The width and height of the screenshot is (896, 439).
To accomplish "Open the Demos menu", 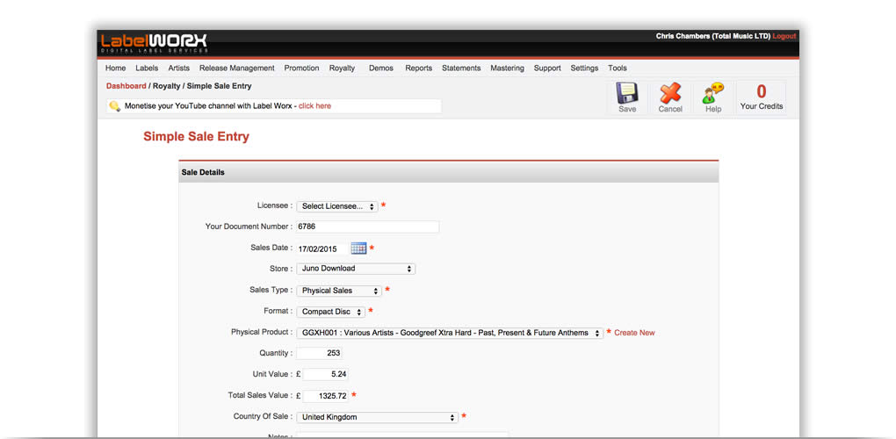I will (x=381, y=68).
